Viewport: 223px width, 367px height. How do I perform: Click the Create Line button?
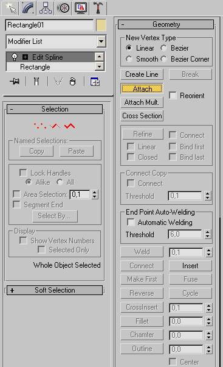(x=142, y=74)
